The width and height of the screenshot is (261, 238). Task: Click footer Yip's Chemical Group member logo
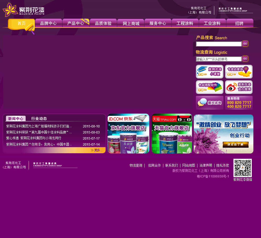click(x=55, y=165)
